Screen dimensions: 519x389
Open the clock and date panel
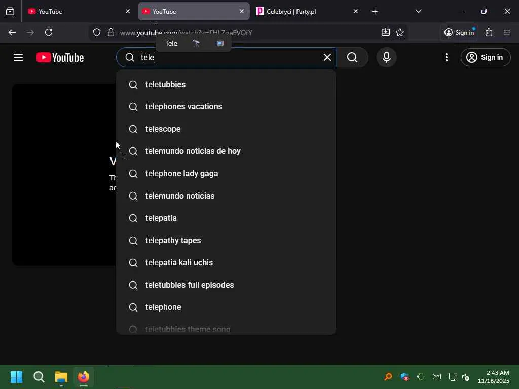coord(494,377)
